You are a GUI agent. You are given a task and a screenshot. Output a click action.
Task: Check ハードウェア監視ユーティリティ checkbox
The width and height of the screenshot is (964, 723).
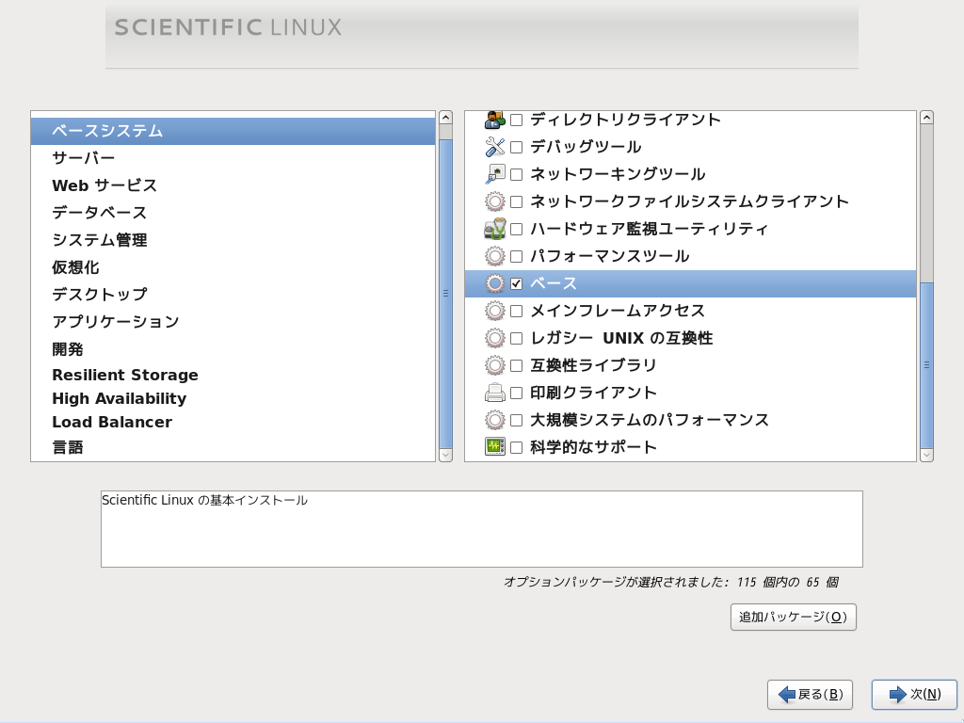click(x=517, y=230)
